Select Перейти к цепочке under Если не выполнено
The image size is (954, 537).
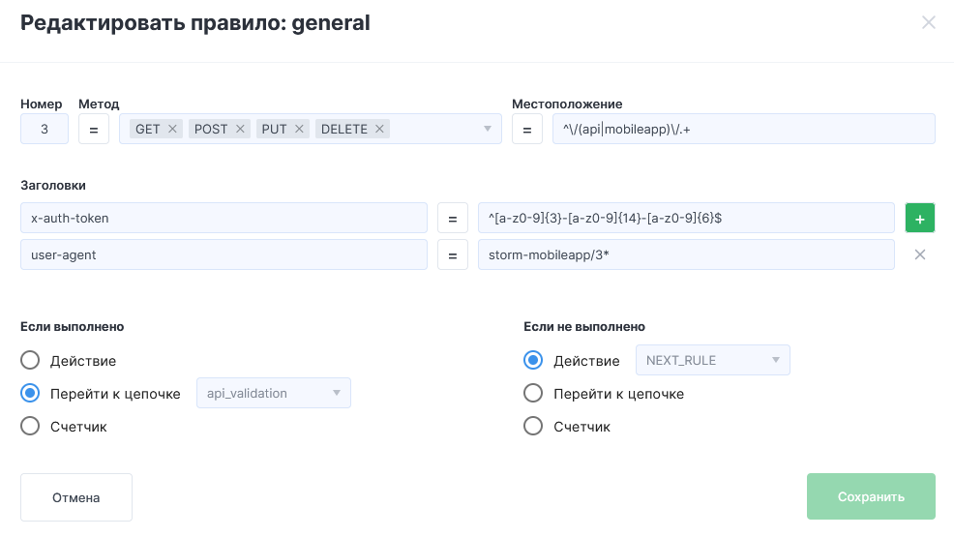pos(533,394)
